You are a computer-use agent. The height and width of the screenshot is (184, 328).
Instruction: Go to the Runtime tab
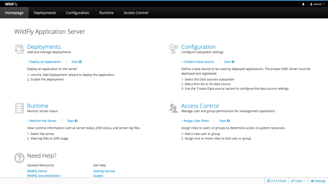[x=106, y=13]
